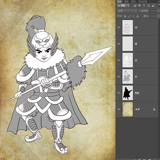Lock transparent pixels for the layer

tap(125, 16)
